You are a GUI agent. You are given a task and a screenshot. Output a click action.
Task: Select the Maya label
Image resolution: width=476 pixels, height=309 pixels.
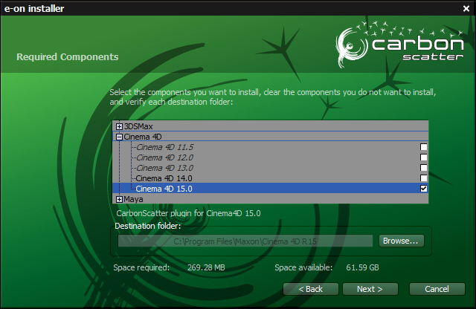pos(133,199)
